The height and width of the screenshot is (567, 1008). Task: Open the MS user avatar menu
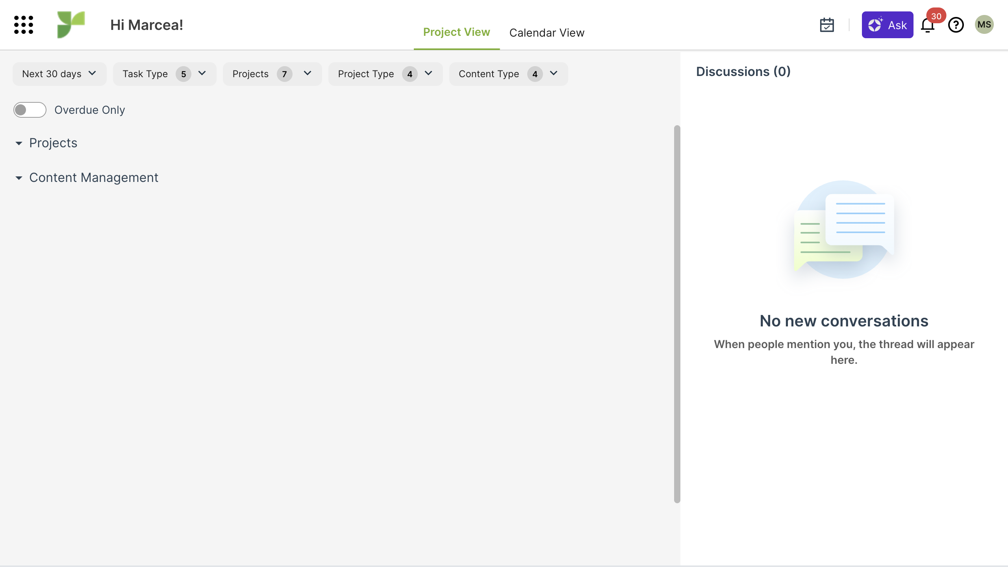(984, 25)
